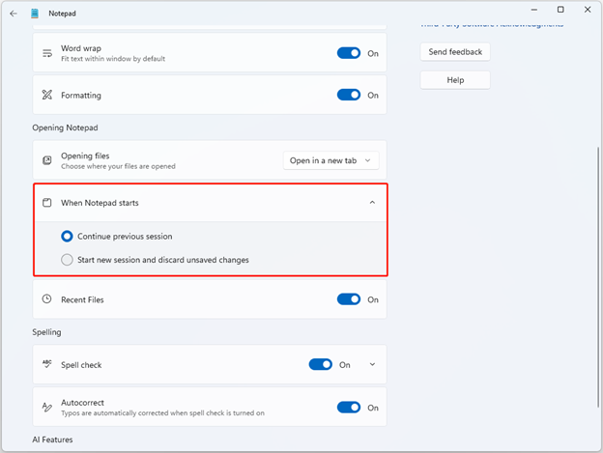Open the "Open in a new tab" dropdown
This screenshot has width=603, height=453.
click(x=330, y=160)
